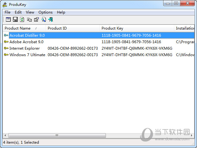This screenshot has height=148, width=197.
Task: Open the View menu
Action: click(30, 12)
